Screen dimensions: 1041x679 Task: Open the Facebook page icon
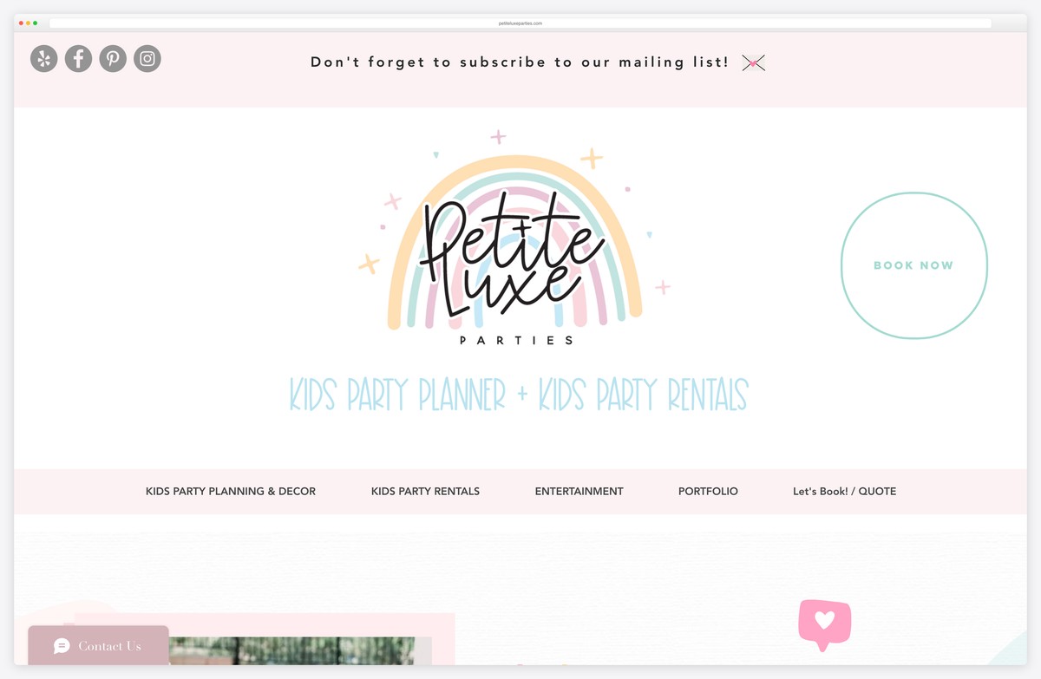tap(78, 58)
